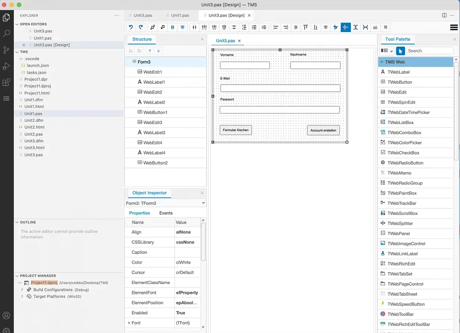Expand the Font property in Object Inspector
This screenshot has width=460, height=333.
pyautogui.click(x=129, y=323)
